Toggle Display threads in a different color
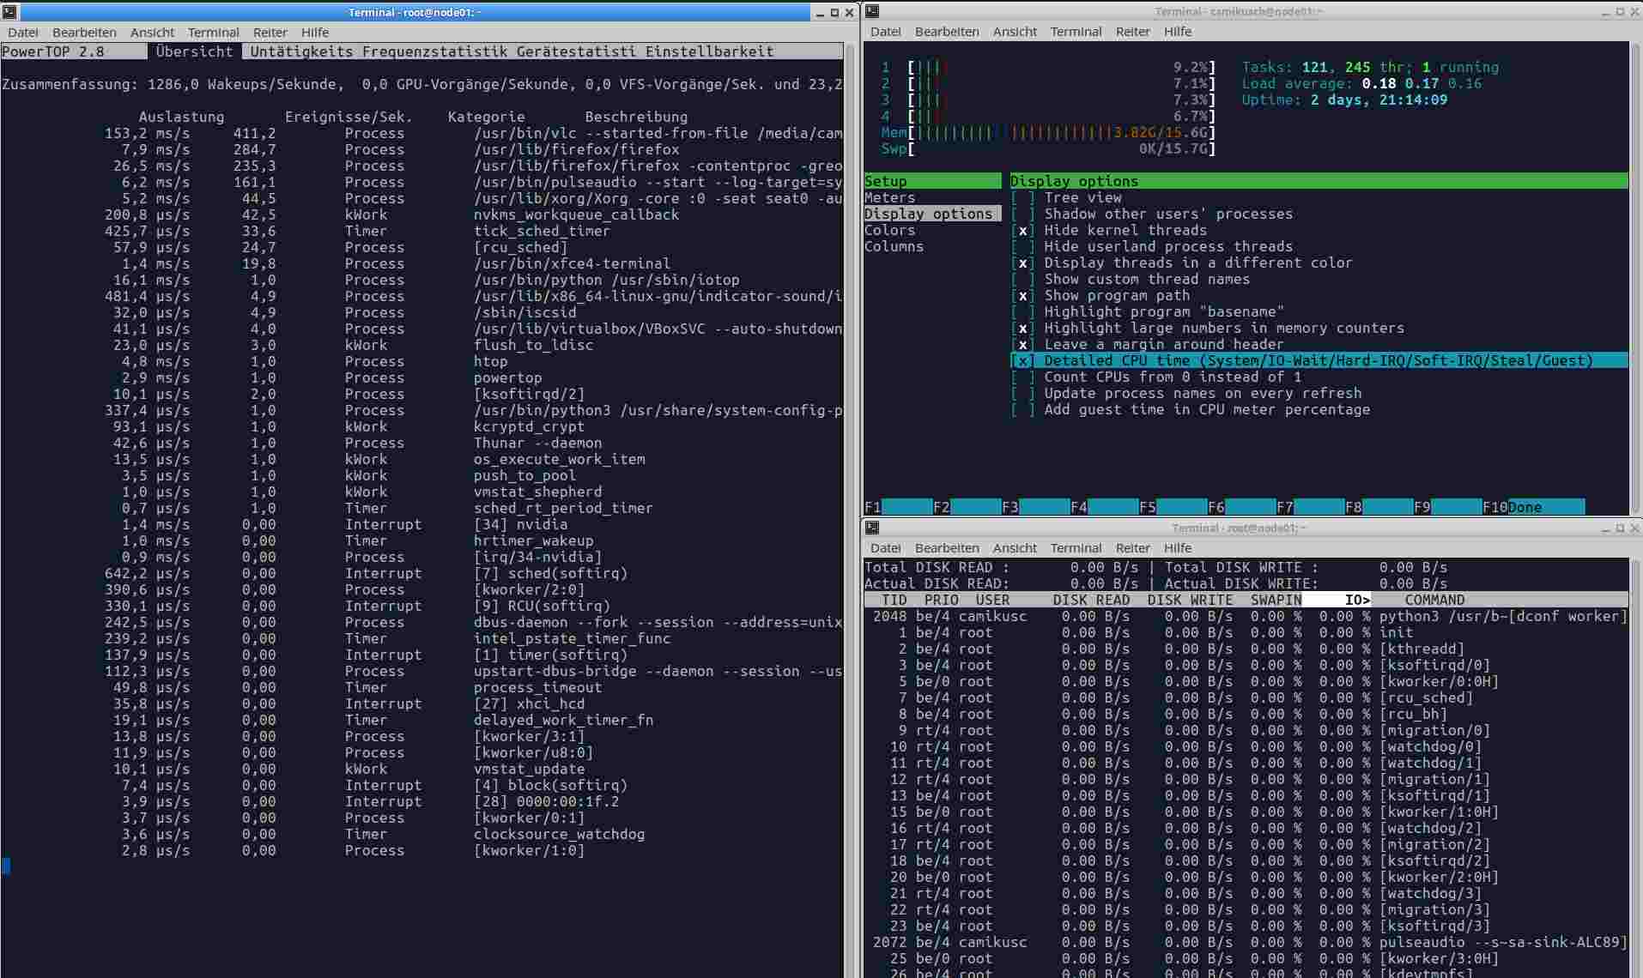 (1022, 263)
